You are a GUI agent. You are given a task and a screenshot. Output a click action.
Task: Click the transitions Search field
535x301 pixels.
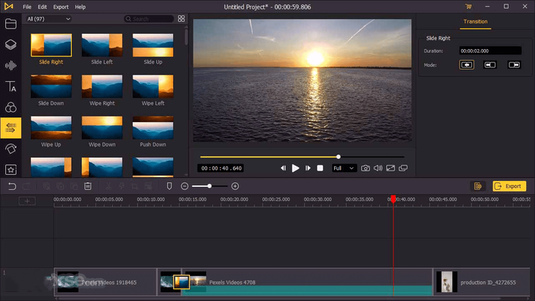[x=149, y=19]
